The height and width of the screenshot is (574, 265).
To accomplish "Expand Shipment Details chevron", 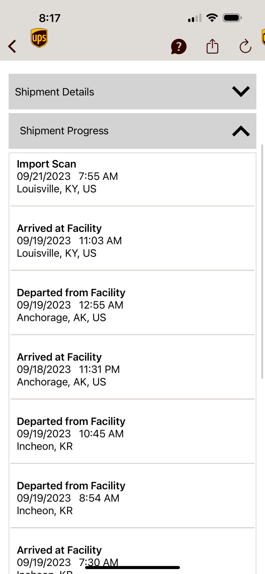I will click(241, 92).
